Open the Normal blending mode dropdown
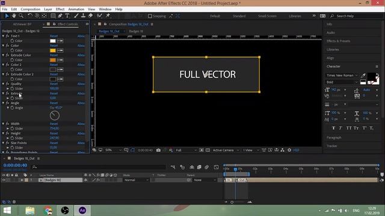This screenshot has height=216, width=385. tap(137, 180)
